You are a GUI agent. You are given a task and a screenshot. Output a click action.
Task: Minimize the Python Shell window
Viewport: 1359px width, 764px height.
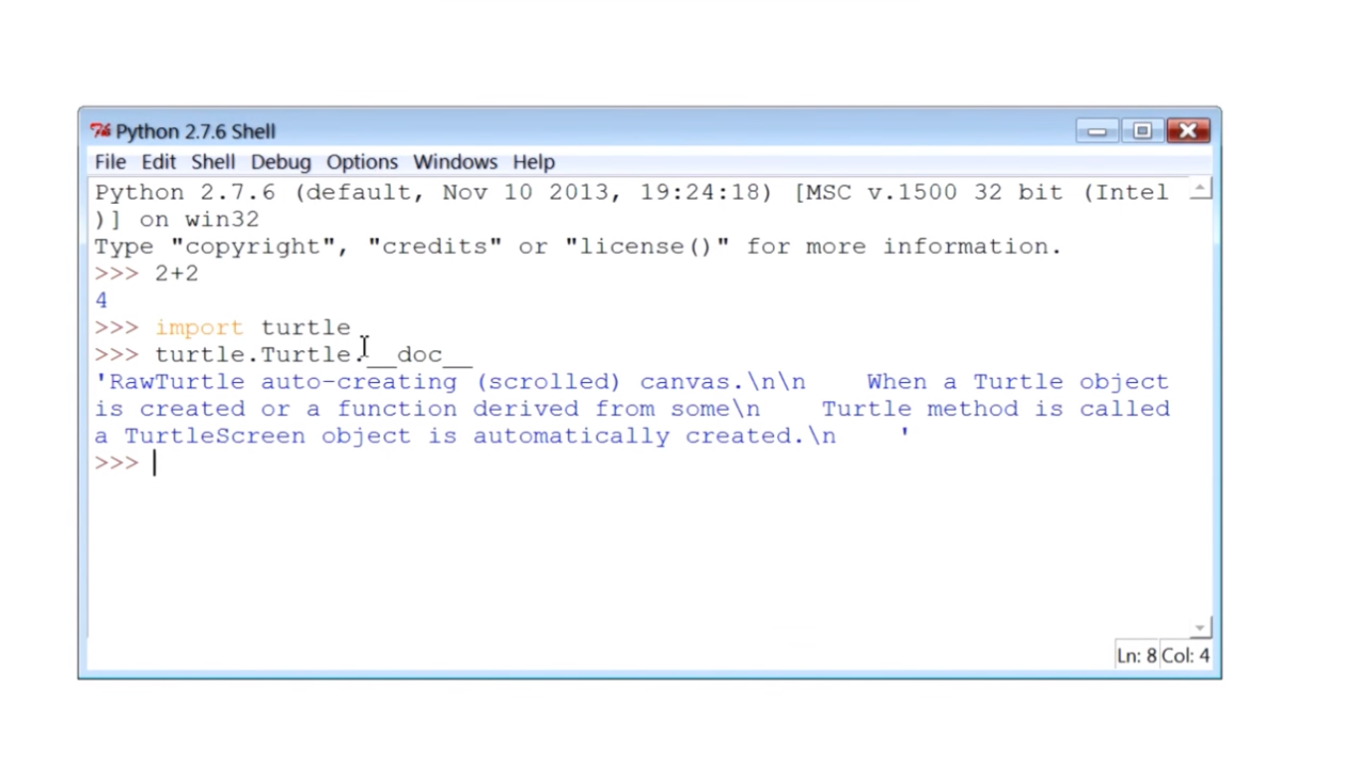point(1097,131)
